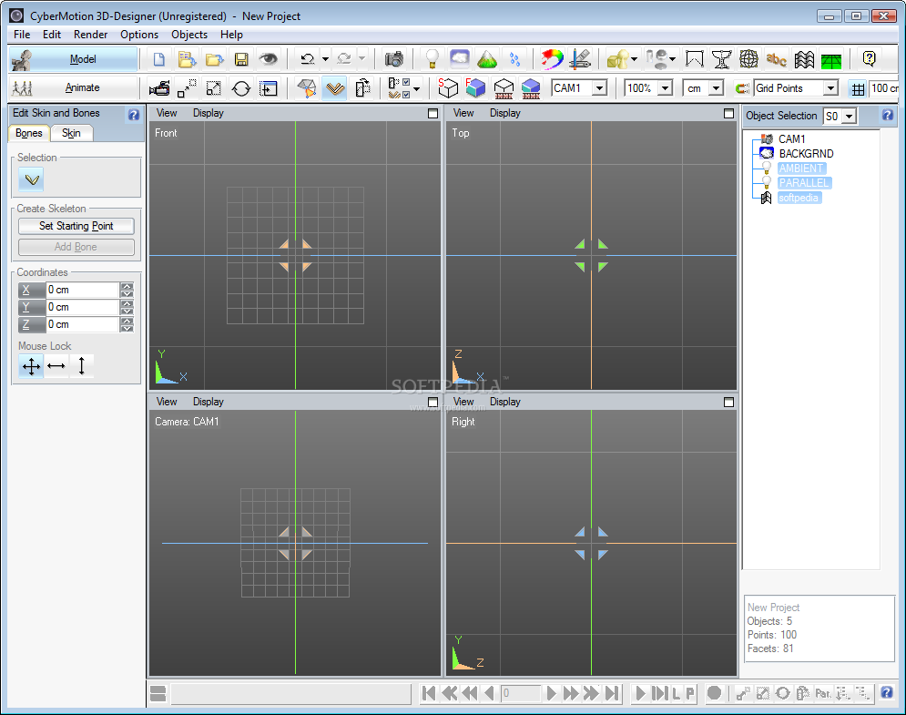906x715 pixels.
Task: Click the record keyframe circle button
Action: [x=714, y=693]
